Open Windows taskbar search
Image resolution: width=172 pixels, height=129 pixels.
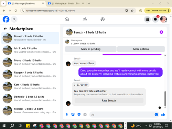(x=12, y=126)
